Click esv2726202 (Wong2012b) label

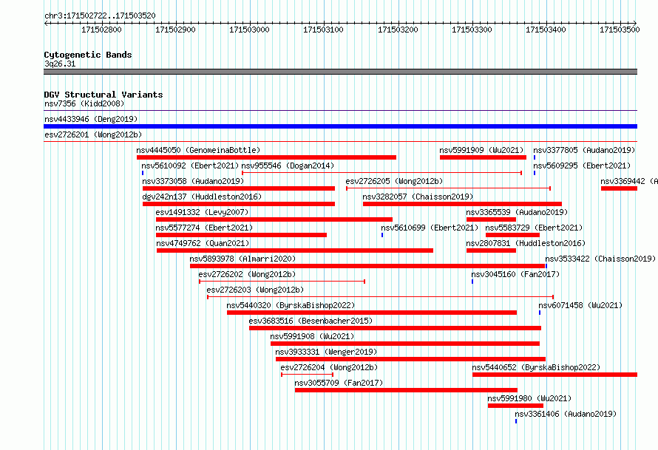(247, 274)
